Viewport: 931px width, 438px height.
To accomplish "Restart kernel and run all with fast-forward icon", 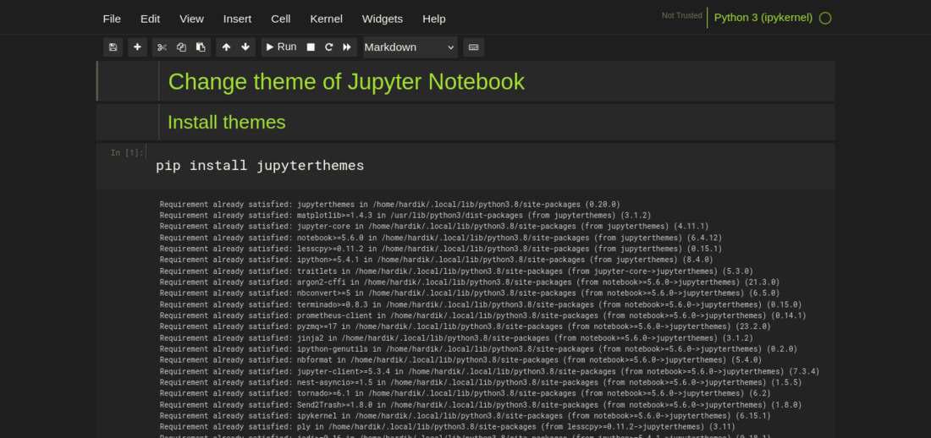I will pos(347,47).
